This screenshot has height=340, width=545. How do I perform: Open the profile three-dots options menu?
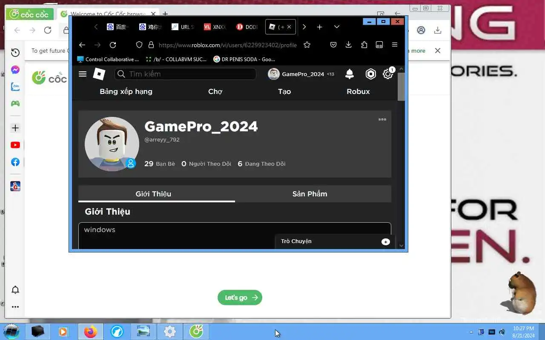(382, 119)
